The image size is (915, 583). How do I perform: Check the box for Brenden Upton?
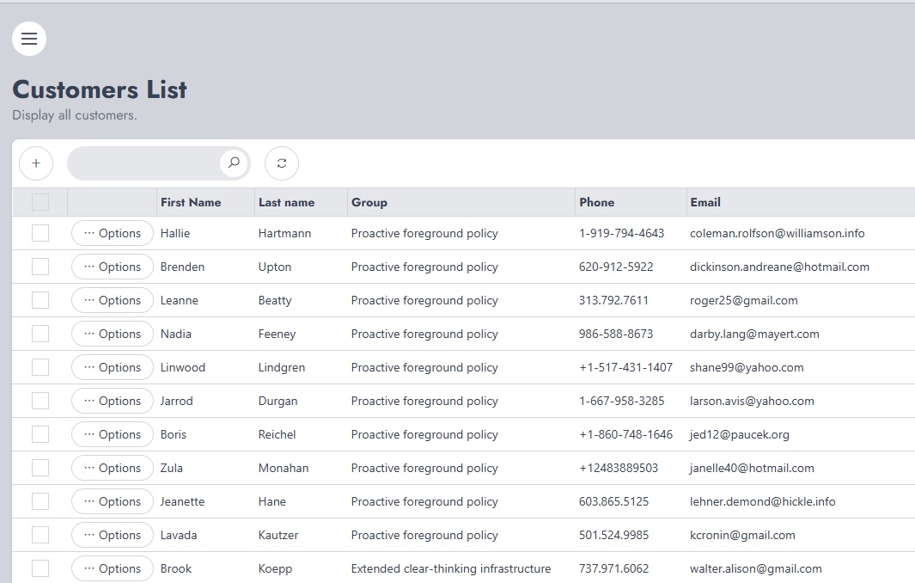(40, 267)
